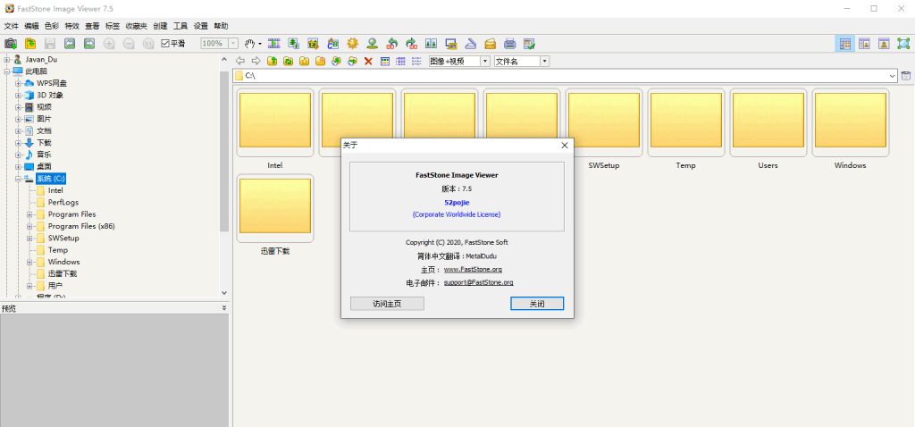Open the clone and heal stamp icon
This screenshot has height=427, width=915.
(373, 43)
